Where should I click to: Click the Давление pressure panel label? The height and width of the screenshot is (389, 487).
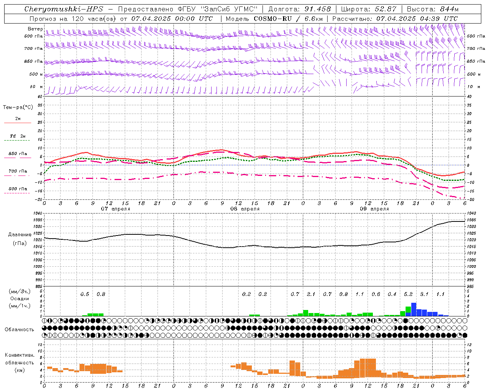click(20, 234)
